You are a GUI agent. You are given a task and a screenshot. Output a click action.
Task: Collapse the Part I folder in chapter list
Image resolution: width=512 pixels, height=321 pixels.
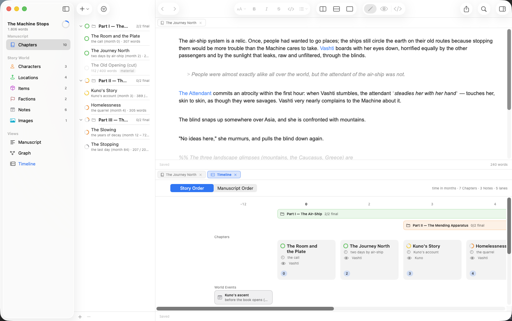[x=81, y=26]
